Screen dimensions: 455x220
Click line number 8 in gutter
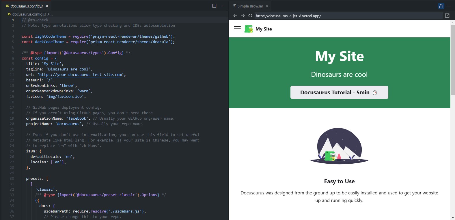point(13,58)
